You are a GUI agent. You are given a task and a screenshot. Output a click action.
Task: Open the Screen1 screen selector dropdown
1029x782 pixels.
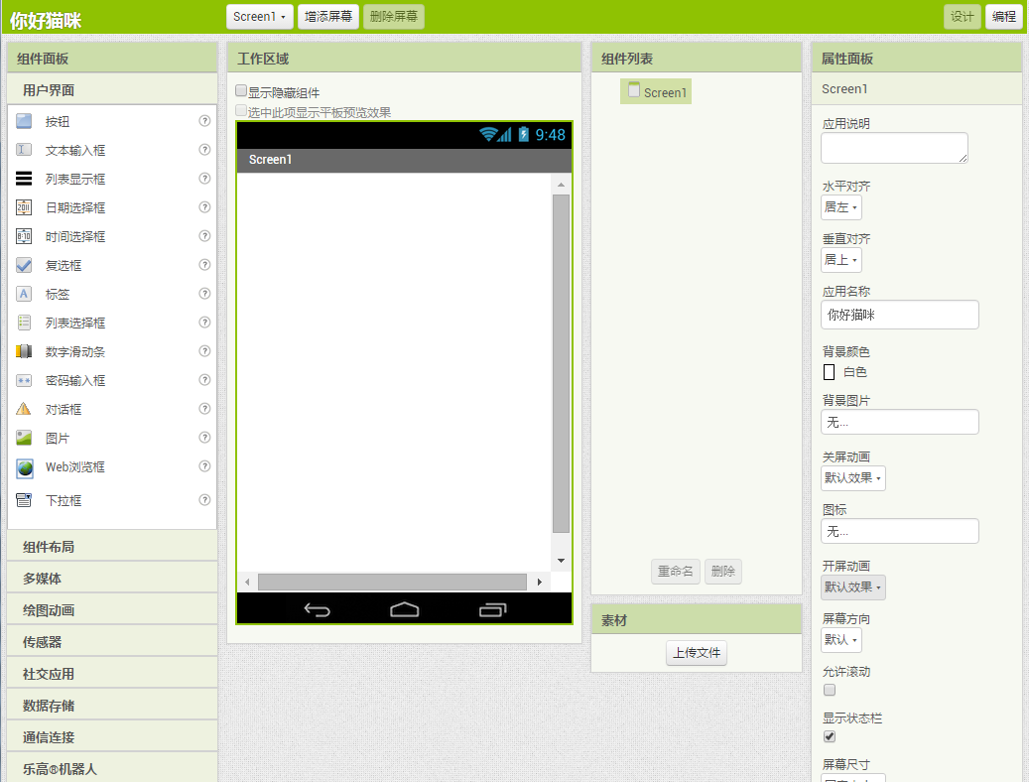[x=260, y=17]
